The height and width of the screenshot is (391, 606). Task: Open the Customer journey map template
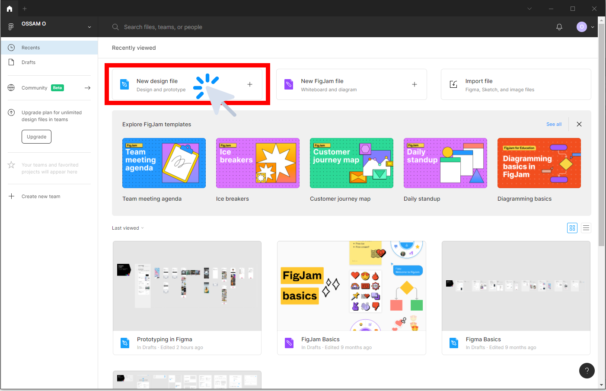pos(351,163)
